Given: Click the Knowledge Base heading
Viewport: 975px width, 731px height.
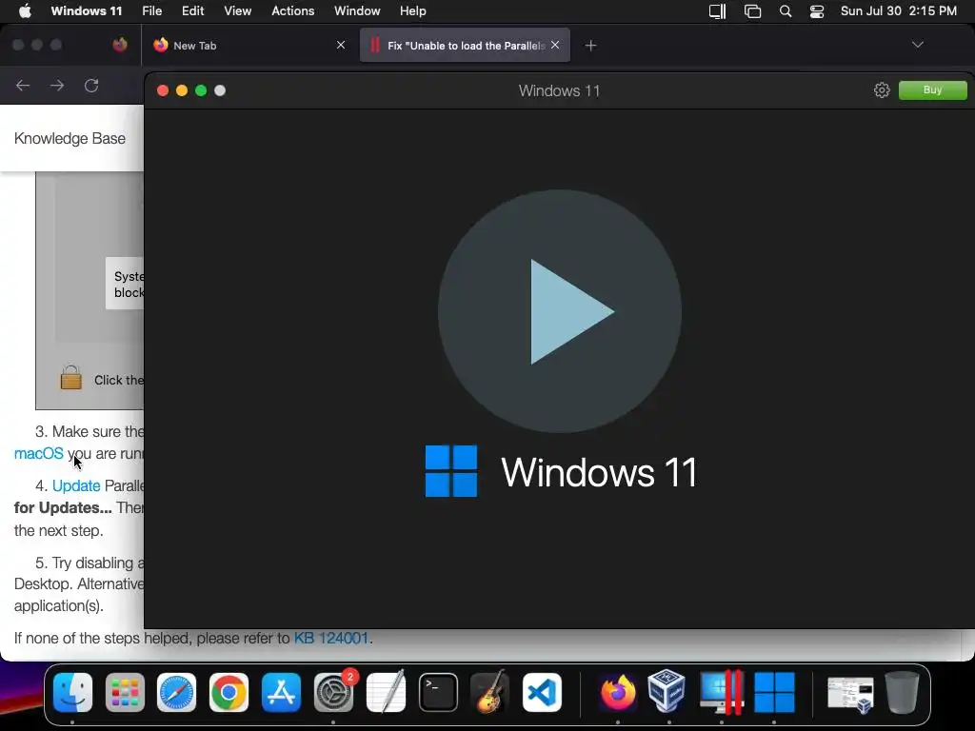Looking at the screenshot, I should point(70,138).
